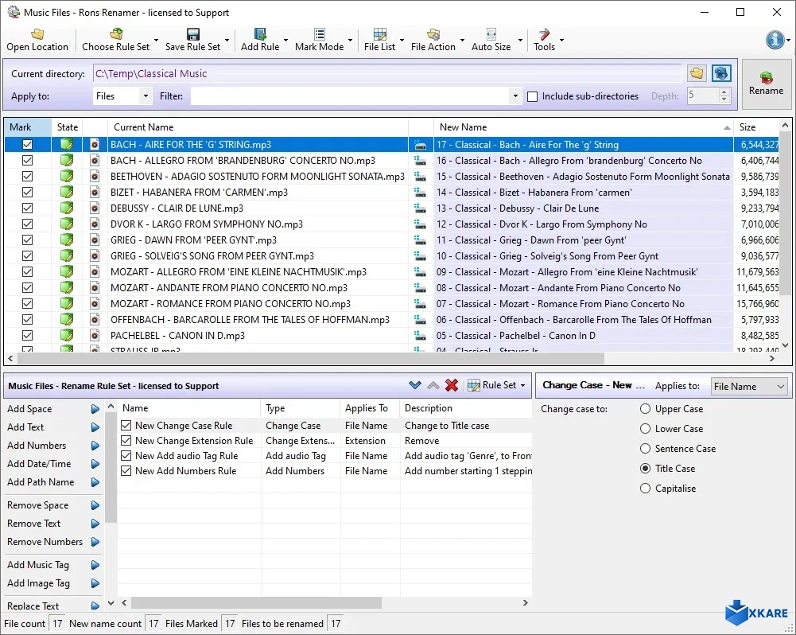
Task: Click the Description column header in rules
Action: (466, 408)
